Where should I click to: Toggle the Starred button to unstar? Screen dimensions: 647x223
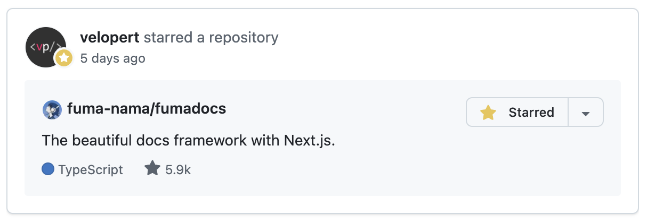tap(517, 113)
